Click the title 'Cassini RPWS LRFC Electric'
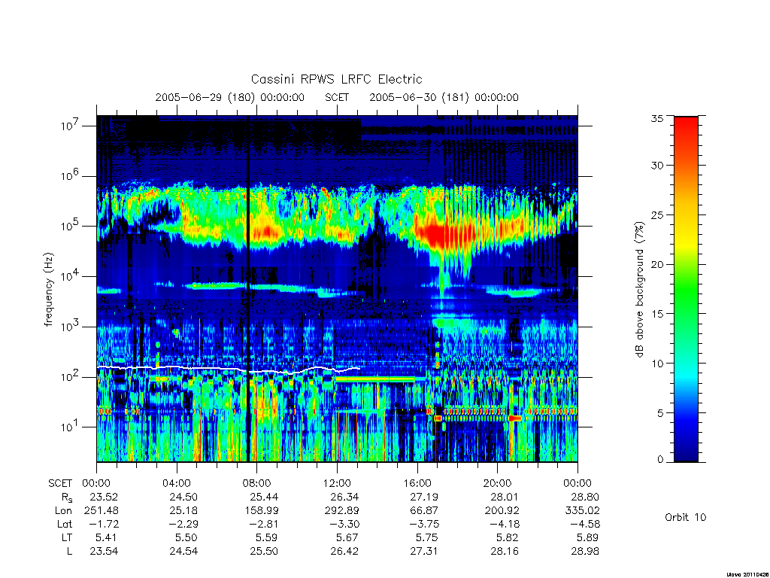 (x=336, y=79)
